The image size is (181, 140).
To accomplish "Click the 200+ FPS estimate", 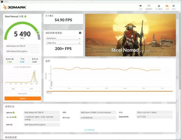I will coord(63,49).
